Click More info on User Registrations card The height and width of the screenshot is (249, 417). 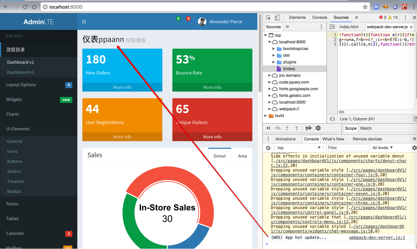pos(122,137)
